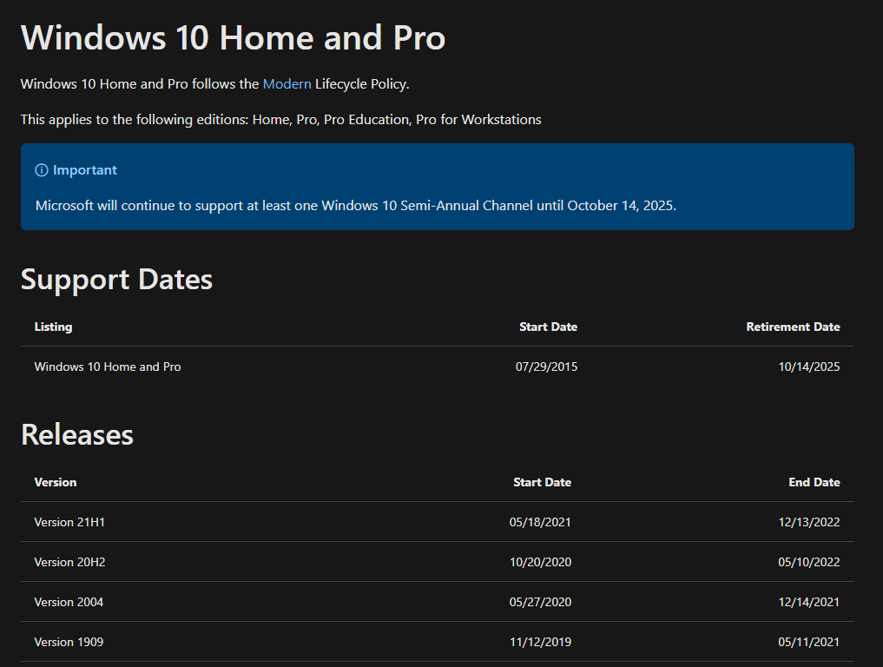Select the 11/12/2019 start date

pyautogui.click(x=540, y=642)
